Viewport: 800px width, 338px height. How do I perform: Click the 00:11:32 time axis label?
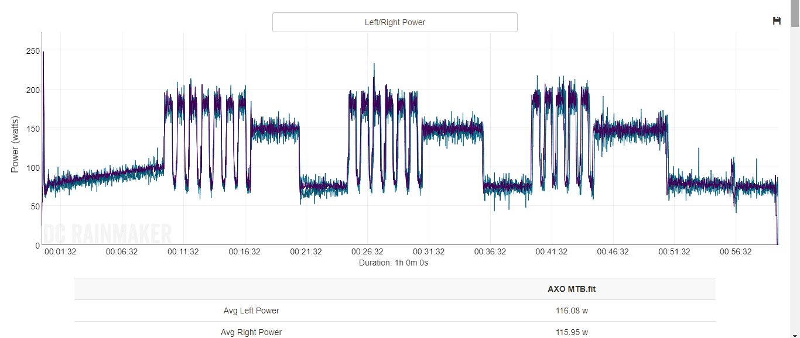[183, 251]
